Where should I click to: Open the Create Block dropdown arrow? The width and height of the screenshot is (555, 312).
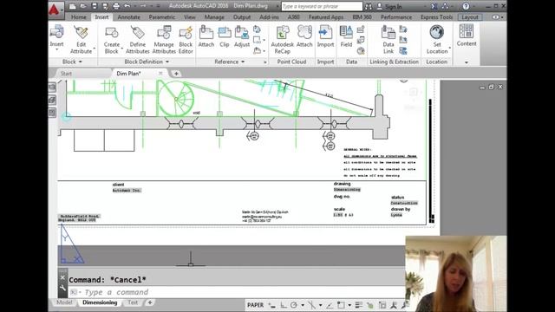122,49
